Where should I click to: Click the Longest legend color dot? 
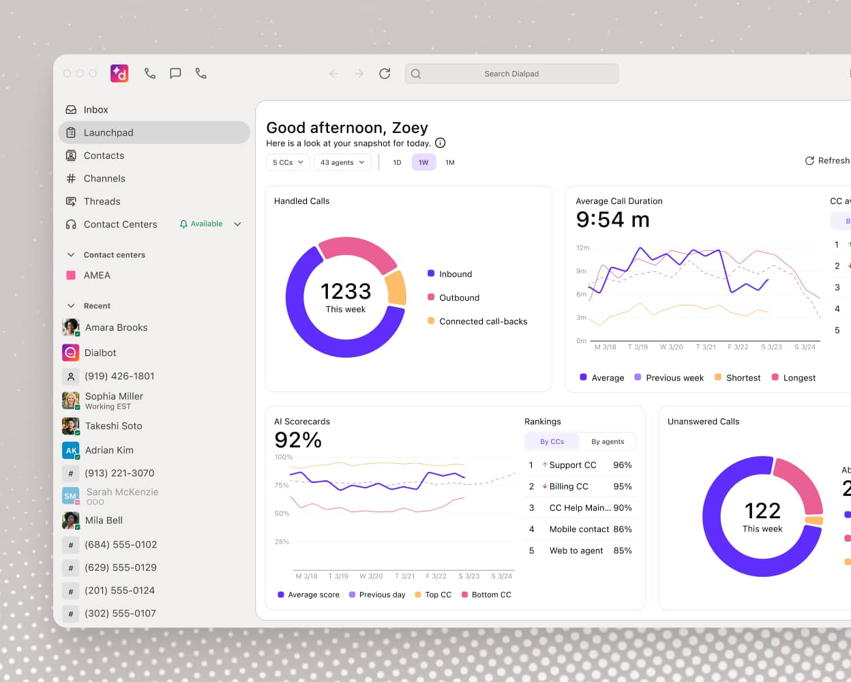(775, 376)
